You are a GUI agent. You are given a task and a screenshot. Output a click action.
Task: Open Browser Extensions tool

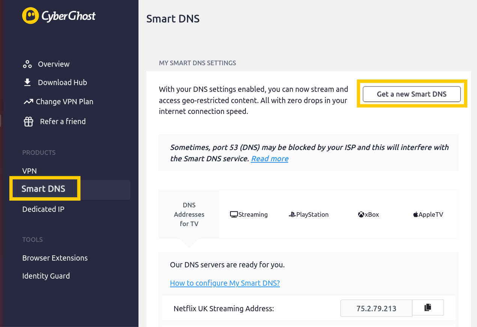click(x=55, y=258)
